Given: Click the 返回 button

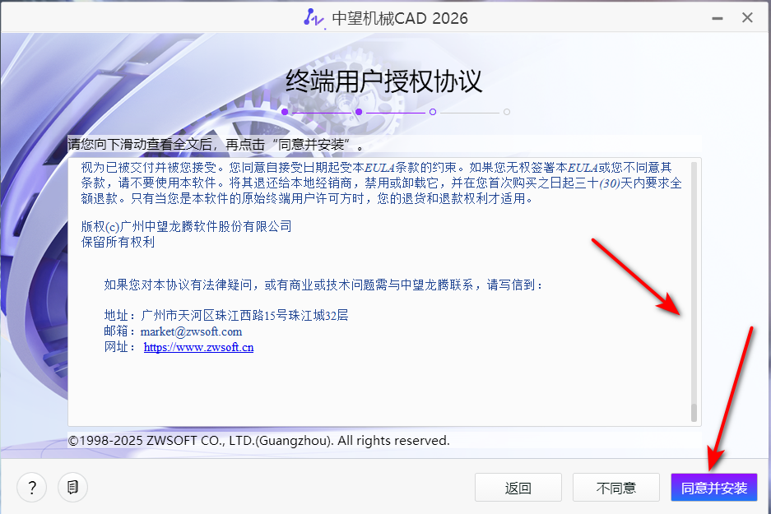Looking at the screenshot, I should (x=518, y=488).
